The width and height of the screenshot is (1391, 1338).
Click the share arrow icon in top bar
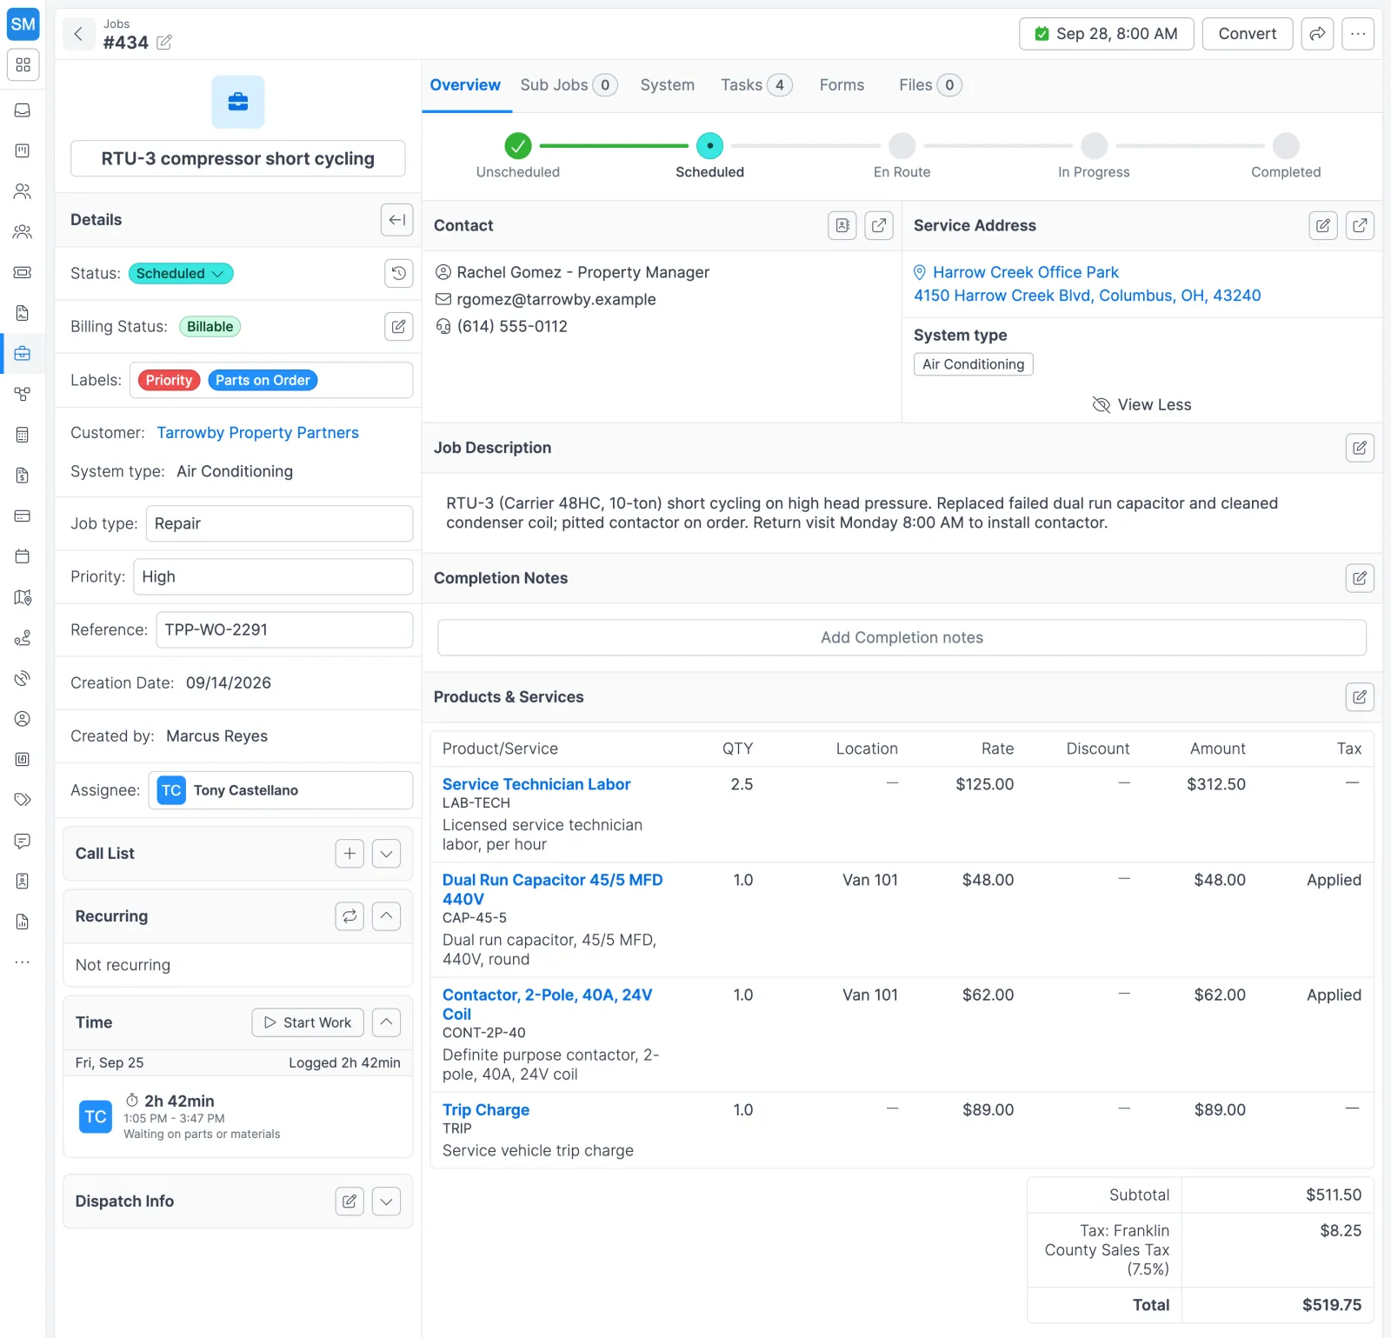coord(1317,34)
